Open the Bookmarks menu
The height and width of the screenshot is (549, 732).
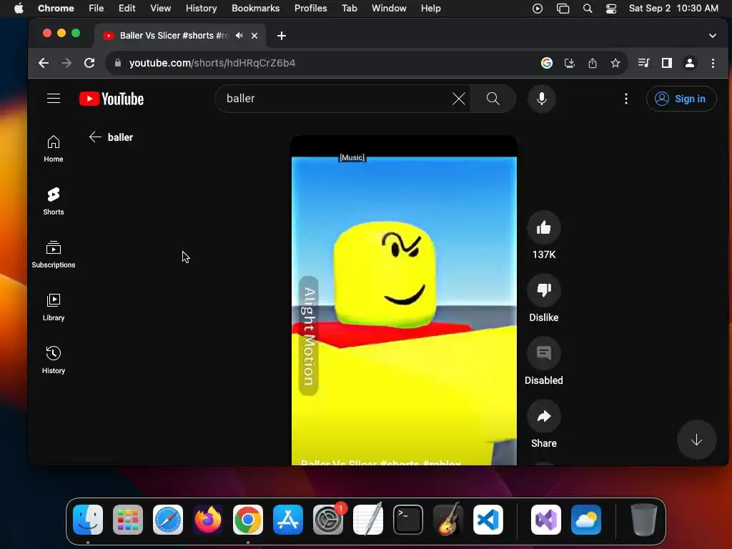pyautogui.click(x=256, y=9)
